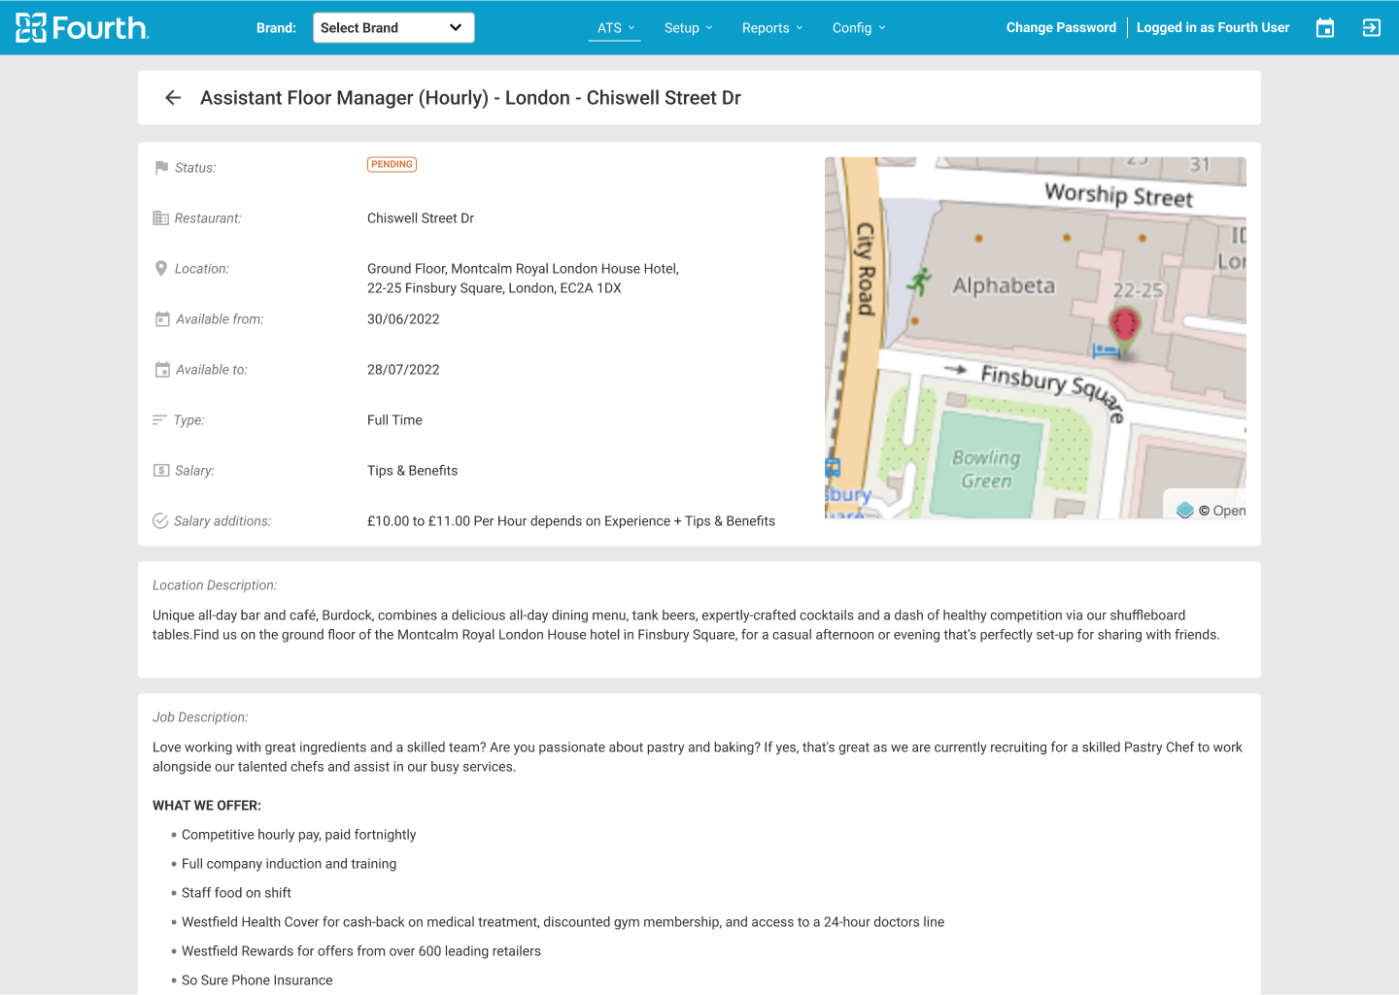Click the Available from calendar icon

[162, 319]
